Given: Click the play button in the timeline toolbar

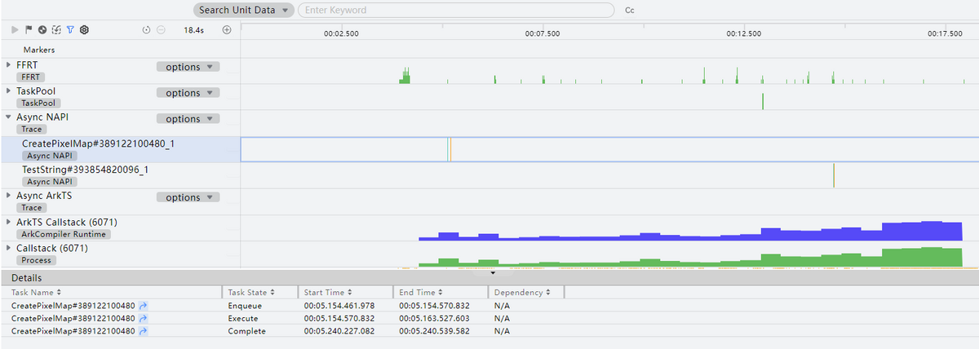Looking at the screenshot, I should coord(15,29).
